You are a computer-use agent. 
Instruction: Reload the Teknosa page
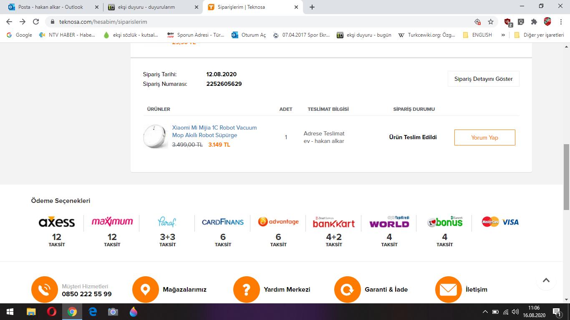(x=36, y=22)
